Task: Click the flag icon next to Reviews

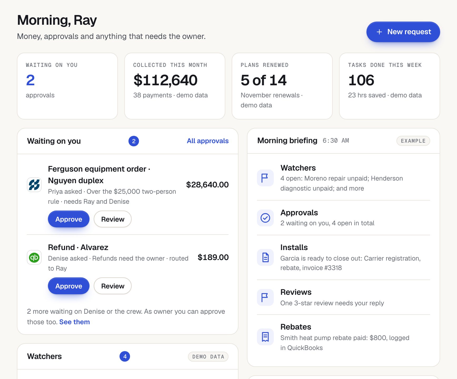Action: [x=265, y=297]
